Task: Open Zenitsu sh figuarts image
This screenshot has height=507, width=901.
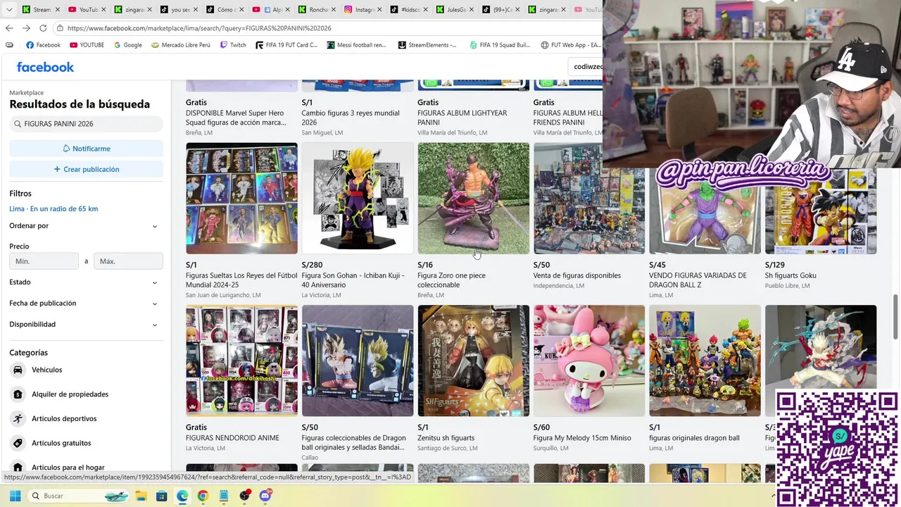Action: pyautogui.click(x=474, y=361)
